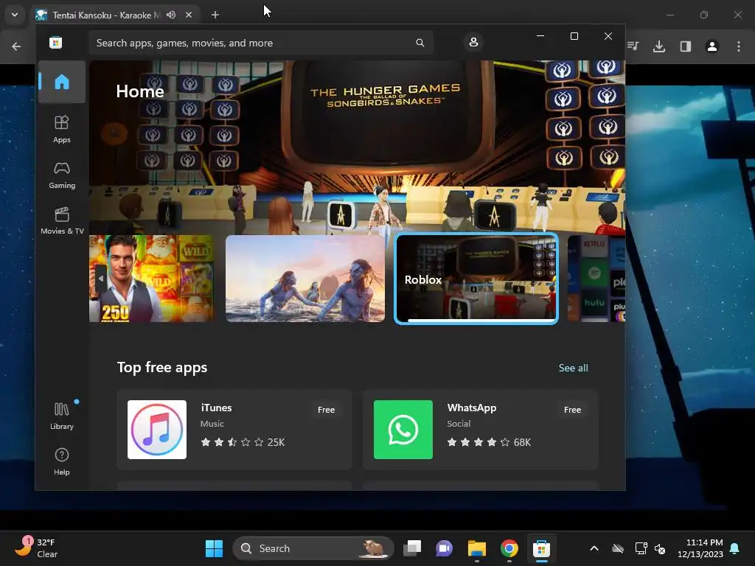Click Microsoft Store taskbar icon
This screenshot has height=566, width=755.
pos(541,548)
